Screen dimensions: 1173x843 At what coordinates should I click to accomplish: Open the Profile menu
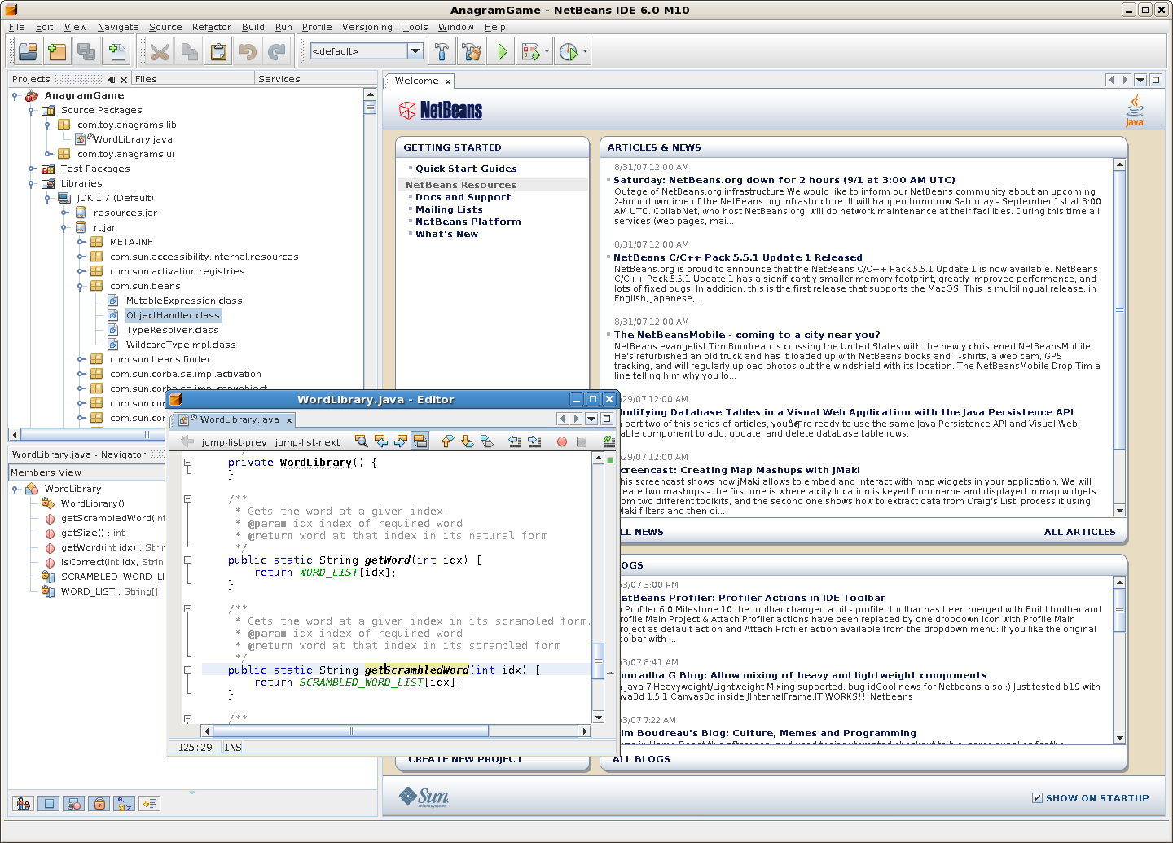coord(317,27)
